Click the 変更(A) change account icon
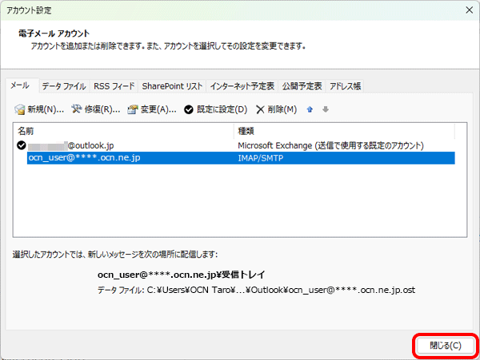The image size is (480, 360). 133,109
